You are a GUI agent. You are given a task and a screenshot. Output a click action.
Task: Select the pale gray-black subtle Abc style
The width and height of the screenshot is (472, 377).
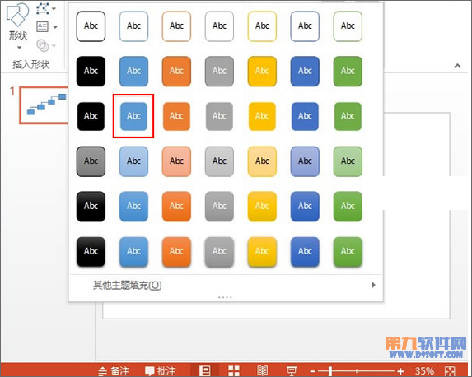tap(91, 161)
